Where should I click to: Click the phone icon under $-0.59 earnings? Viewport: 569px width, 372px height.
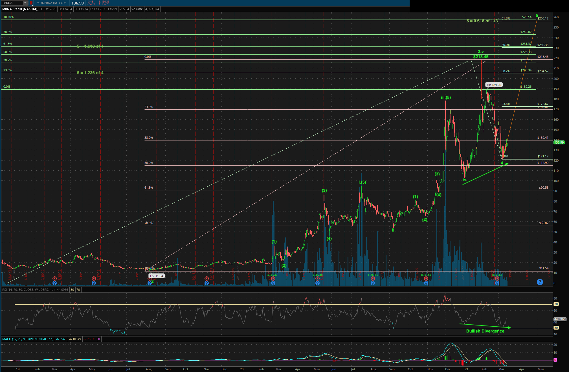click(x=426, y=278)
